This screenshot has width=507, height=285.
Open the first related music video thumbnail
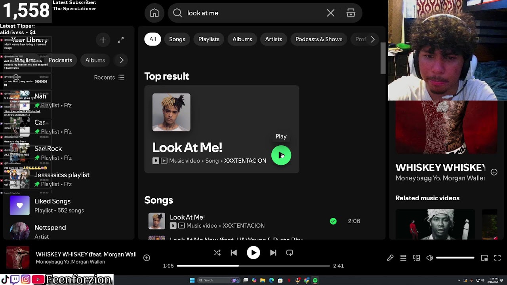click(435, 224)
